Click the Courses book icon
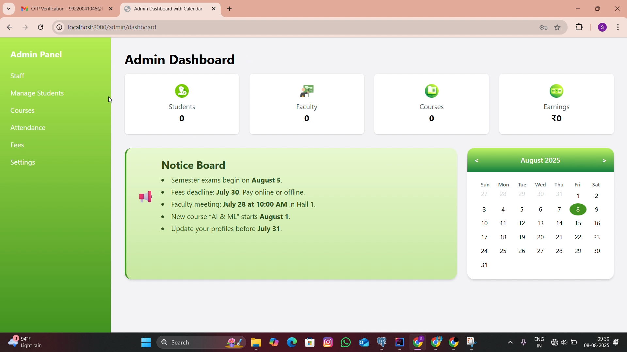The image size is (627, 352). (432, 91)
